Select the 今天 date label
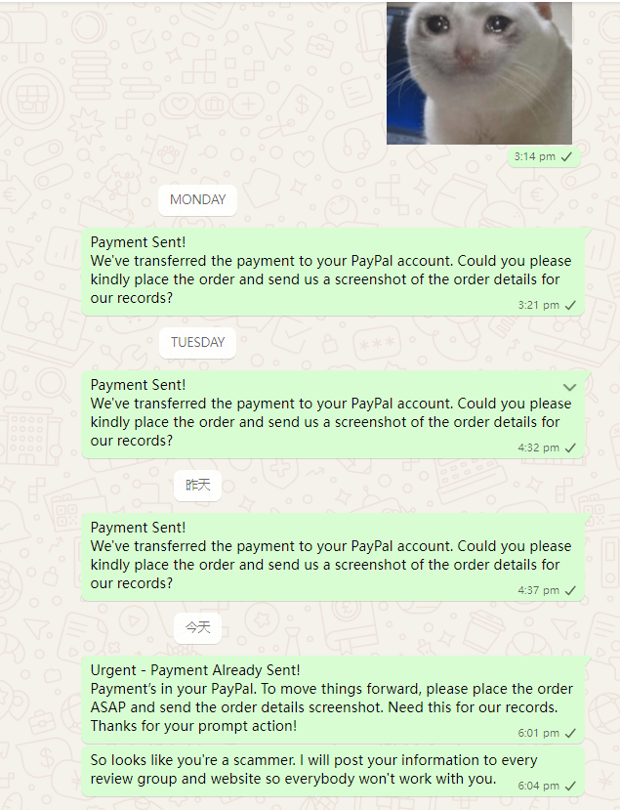Image resolution: width=620 pixels, height=810 pixels. pyautogui.click(x=198, y=627)
